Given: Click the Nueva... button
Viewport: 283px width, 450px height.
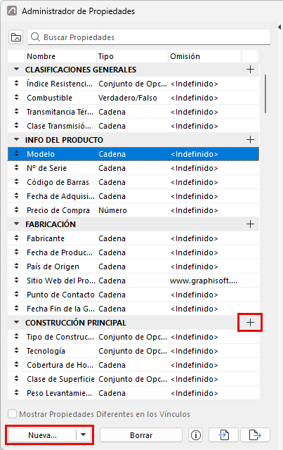Looking at the screenshot, I should pos(42,435).
